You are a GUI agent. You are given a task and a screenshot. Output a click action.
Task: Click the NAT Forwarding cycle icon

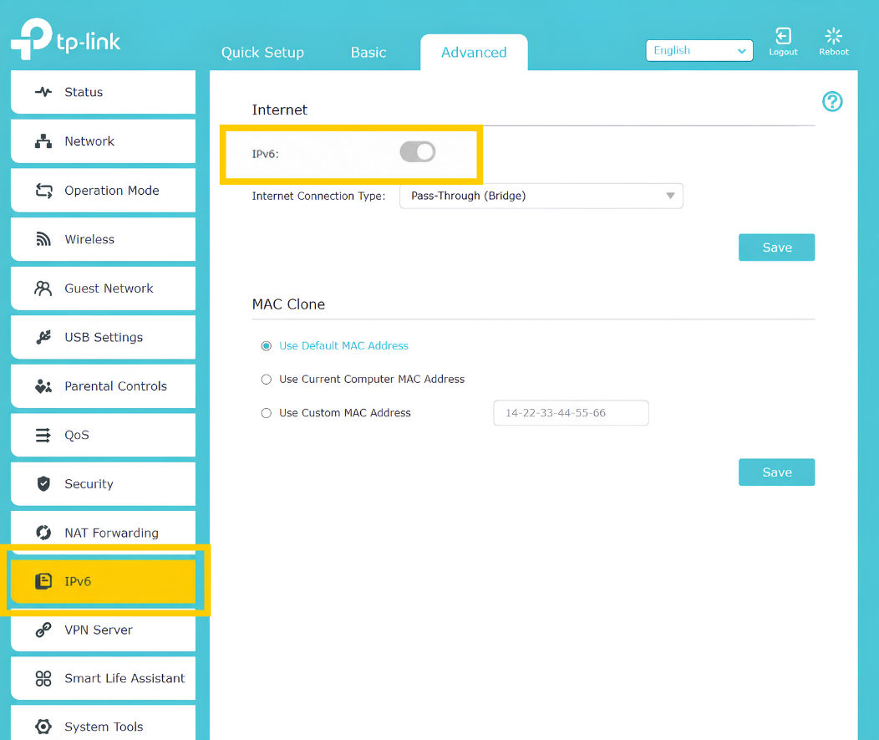(43, 533)
